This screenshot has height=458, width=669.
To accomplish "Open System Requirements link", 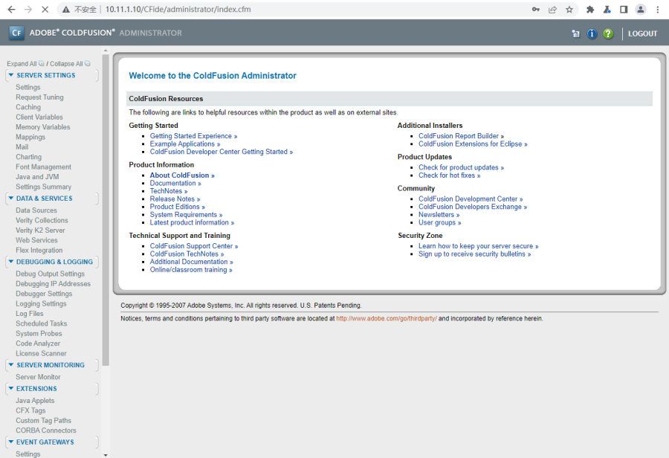I will coord(186,215).
